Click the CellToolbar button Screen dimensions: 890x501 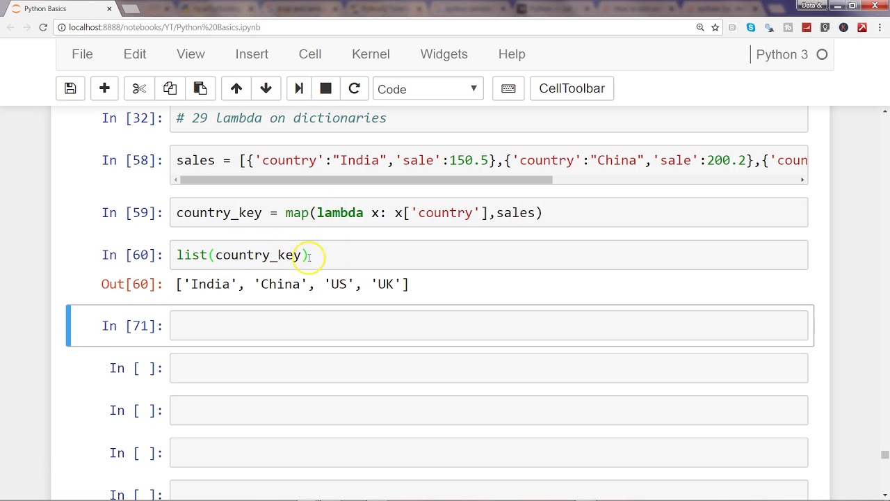click(572, 88)
